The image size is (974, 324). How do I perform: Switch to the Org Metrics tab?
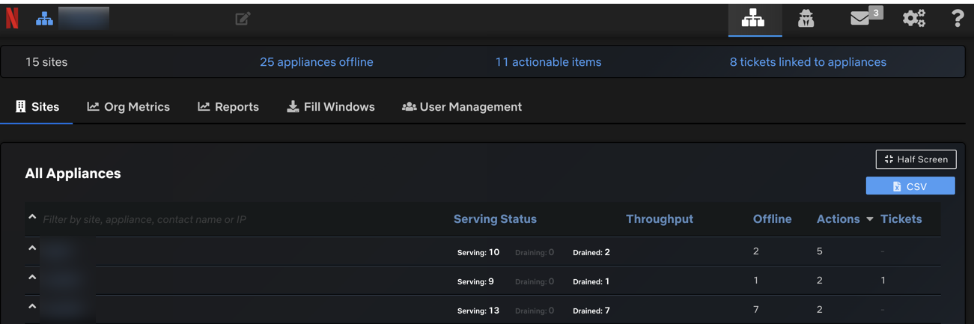tap(129, 107)
